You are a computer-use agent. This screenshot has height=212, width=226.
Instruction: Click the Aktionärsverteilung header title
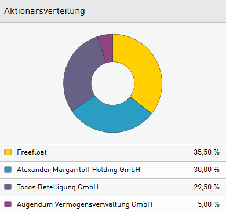click(x=45, y=11)
